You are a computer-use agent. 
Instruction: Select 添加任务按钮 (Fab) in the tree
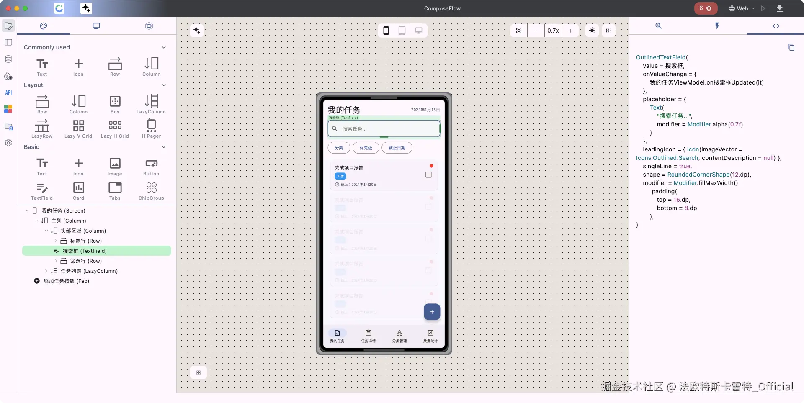coord(66,281)
